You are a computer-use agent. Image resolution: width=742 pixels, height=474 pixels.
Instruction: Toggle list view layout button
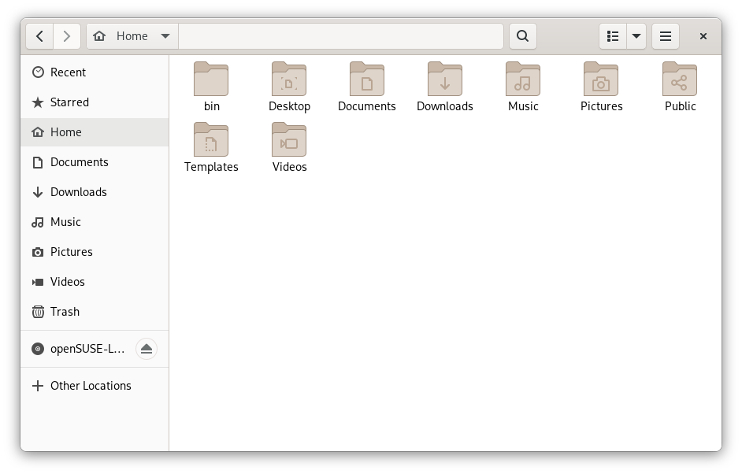coord(613,36)
